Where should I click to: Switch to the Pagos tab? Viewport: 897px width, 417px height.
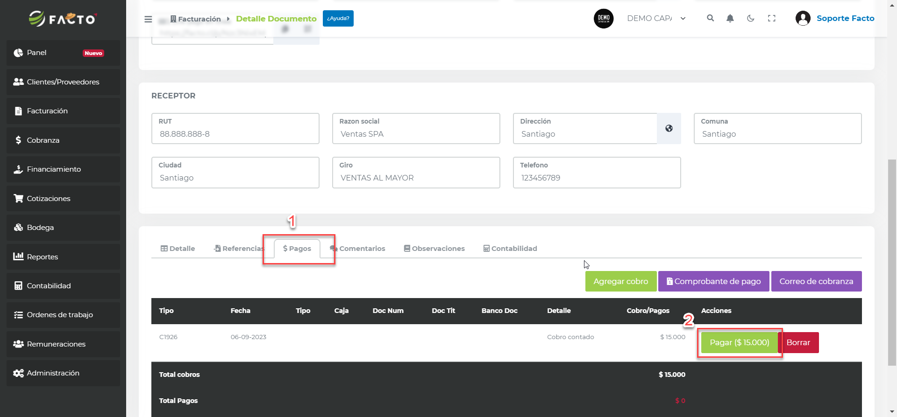[297, 249]
